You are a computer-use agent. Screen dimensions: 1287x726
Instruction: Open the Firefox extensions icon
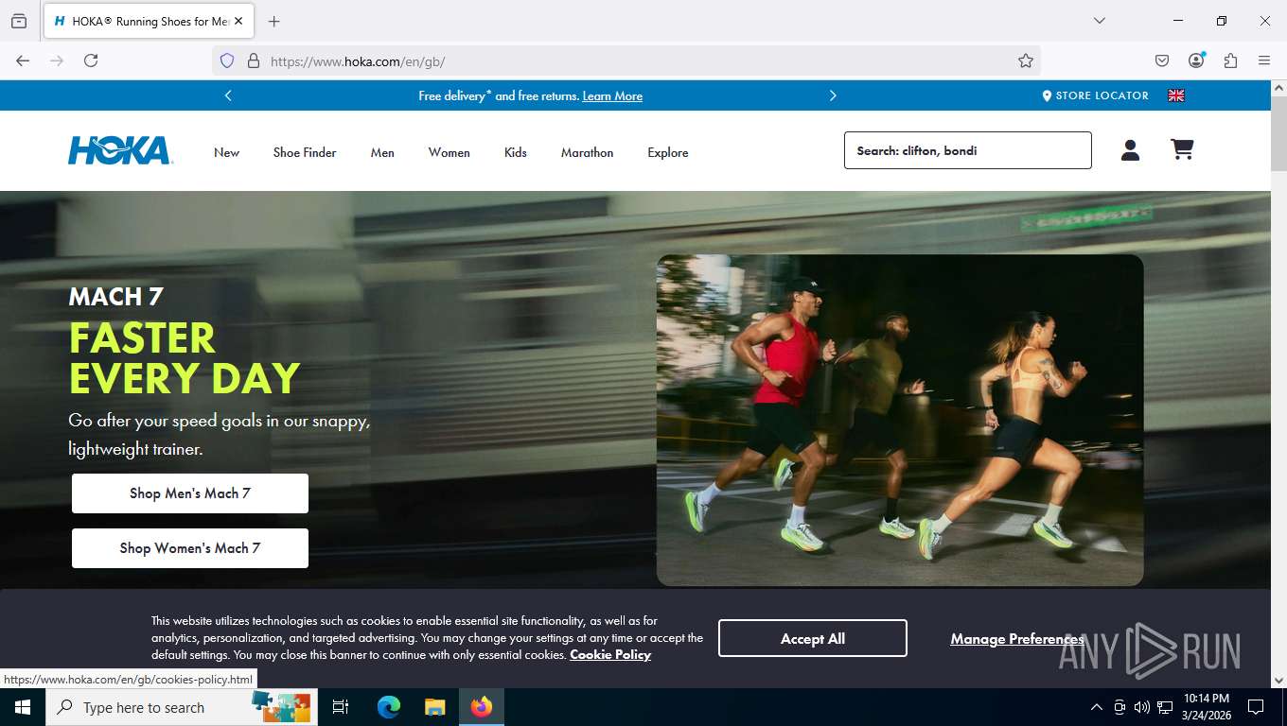1230,60
